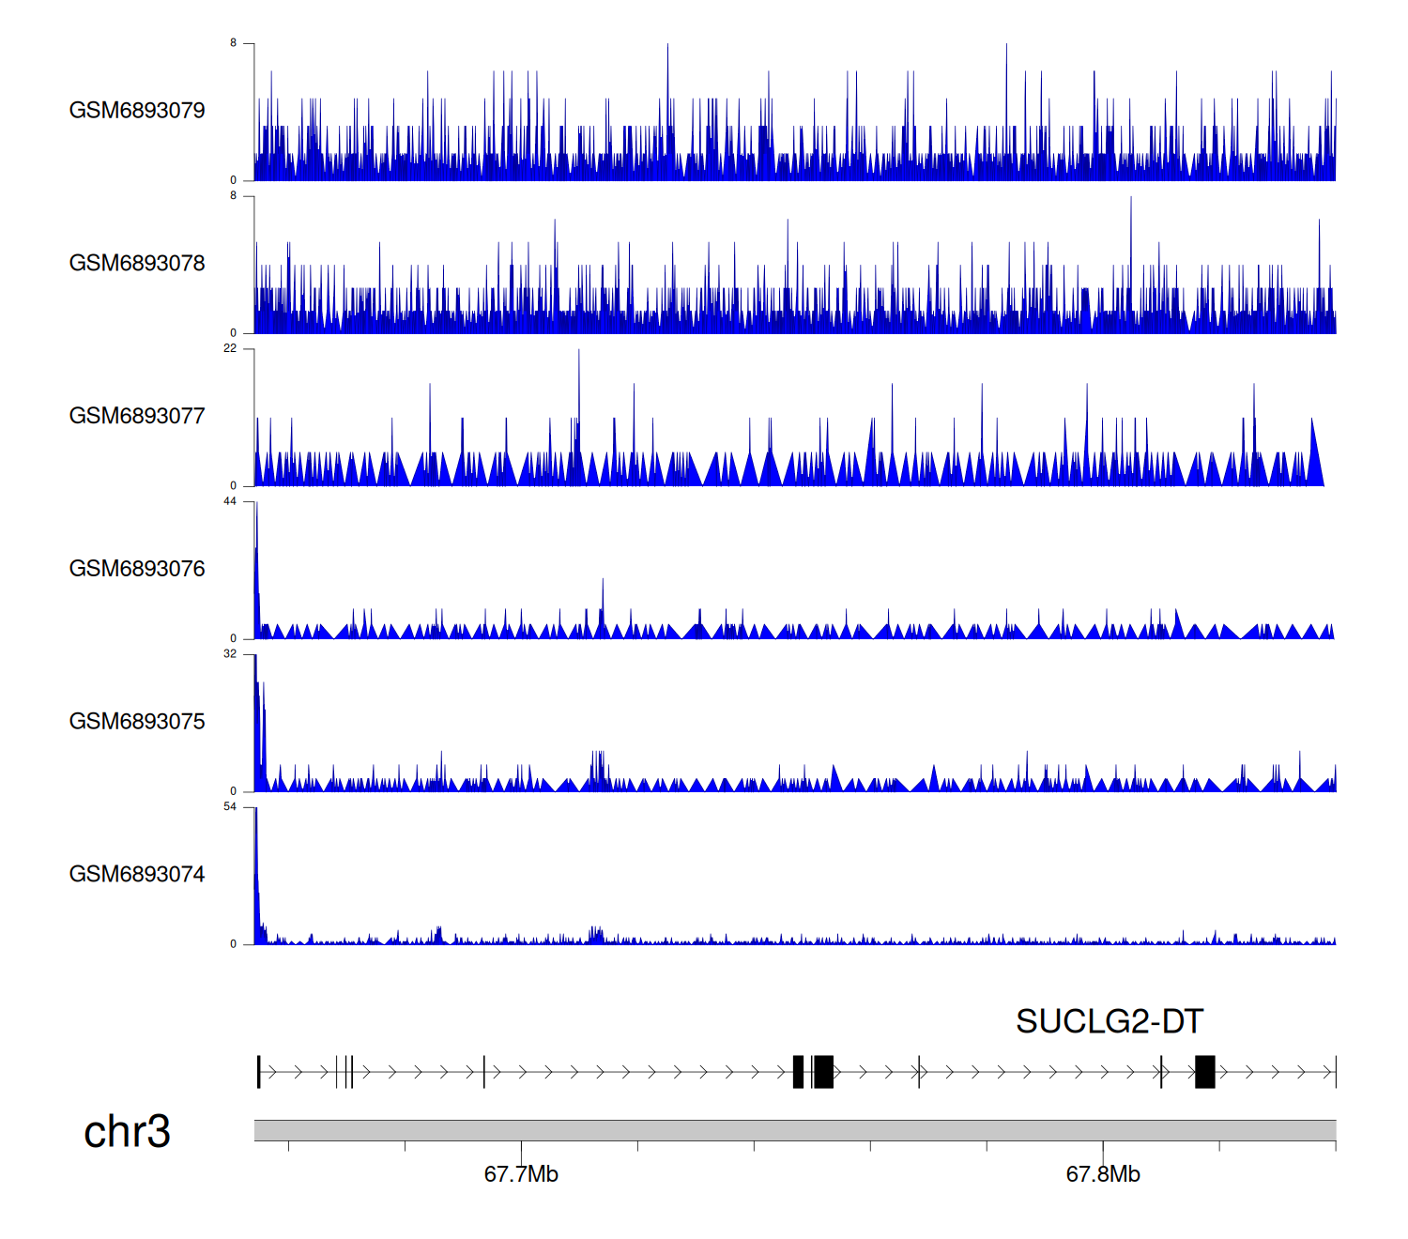Click the y-axis maximum value 32
Screen dimensions: 1408x1239
[x=230, y=654]
